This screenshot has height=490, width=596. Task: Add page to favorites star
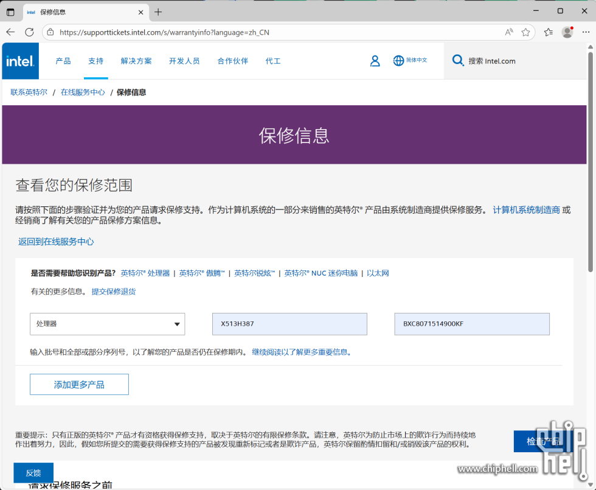click(525, 32)
